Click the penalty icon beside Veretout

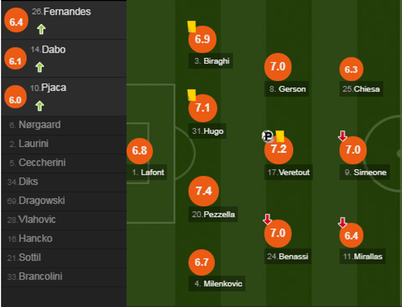(267, 136)
